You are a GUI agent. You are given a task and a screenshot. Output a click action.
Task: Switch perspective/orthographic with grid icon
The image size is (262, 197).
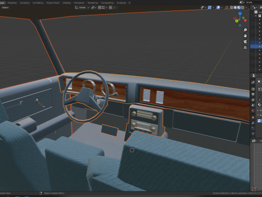pos(245,48)
